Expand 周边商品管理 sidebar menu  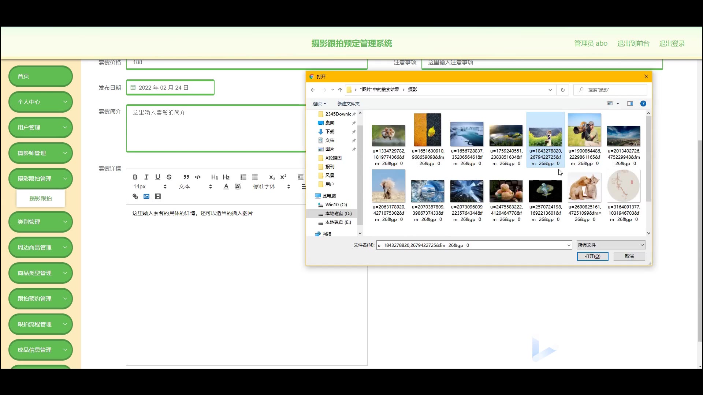40,247
